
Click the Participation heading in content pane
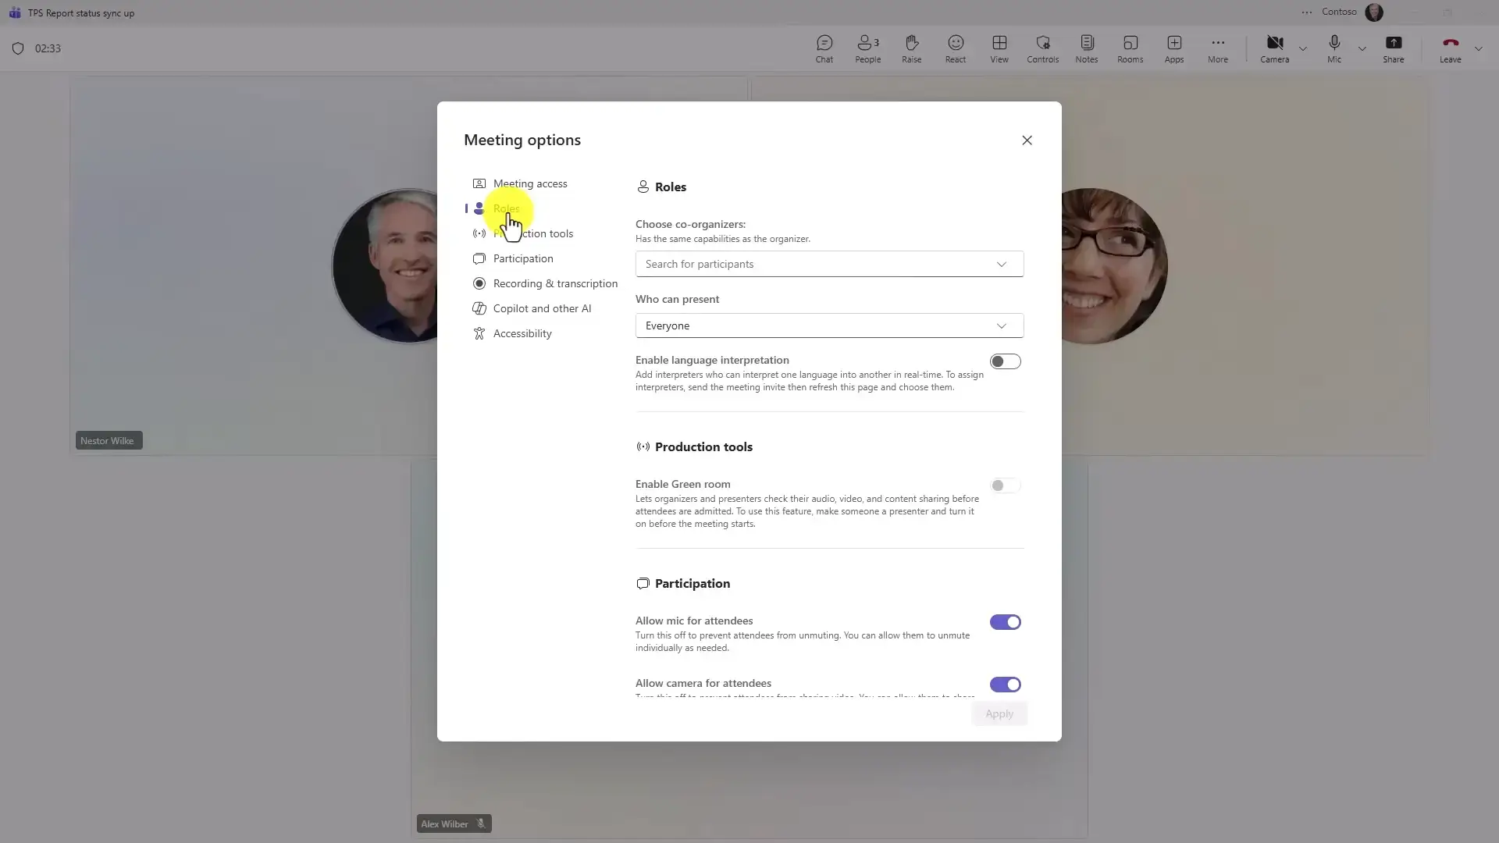click(x=693, y=583)
